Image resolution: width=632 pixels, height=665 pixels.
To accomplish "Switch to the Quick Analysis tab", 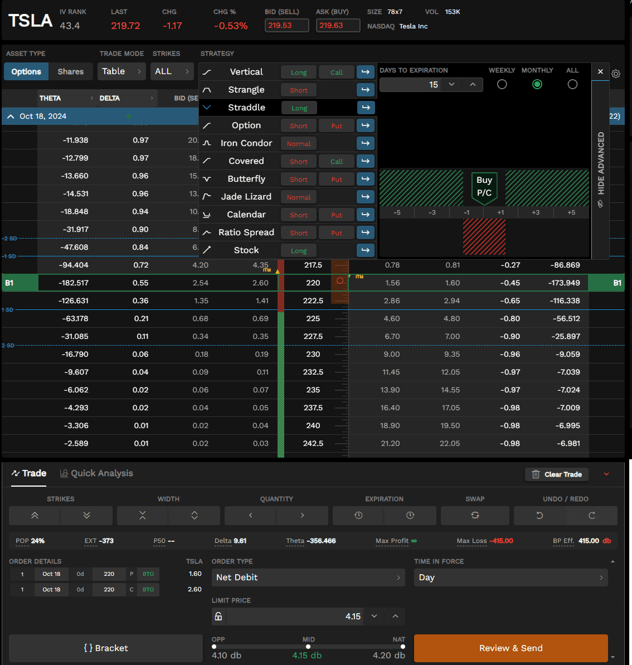I will coord(96,473).
